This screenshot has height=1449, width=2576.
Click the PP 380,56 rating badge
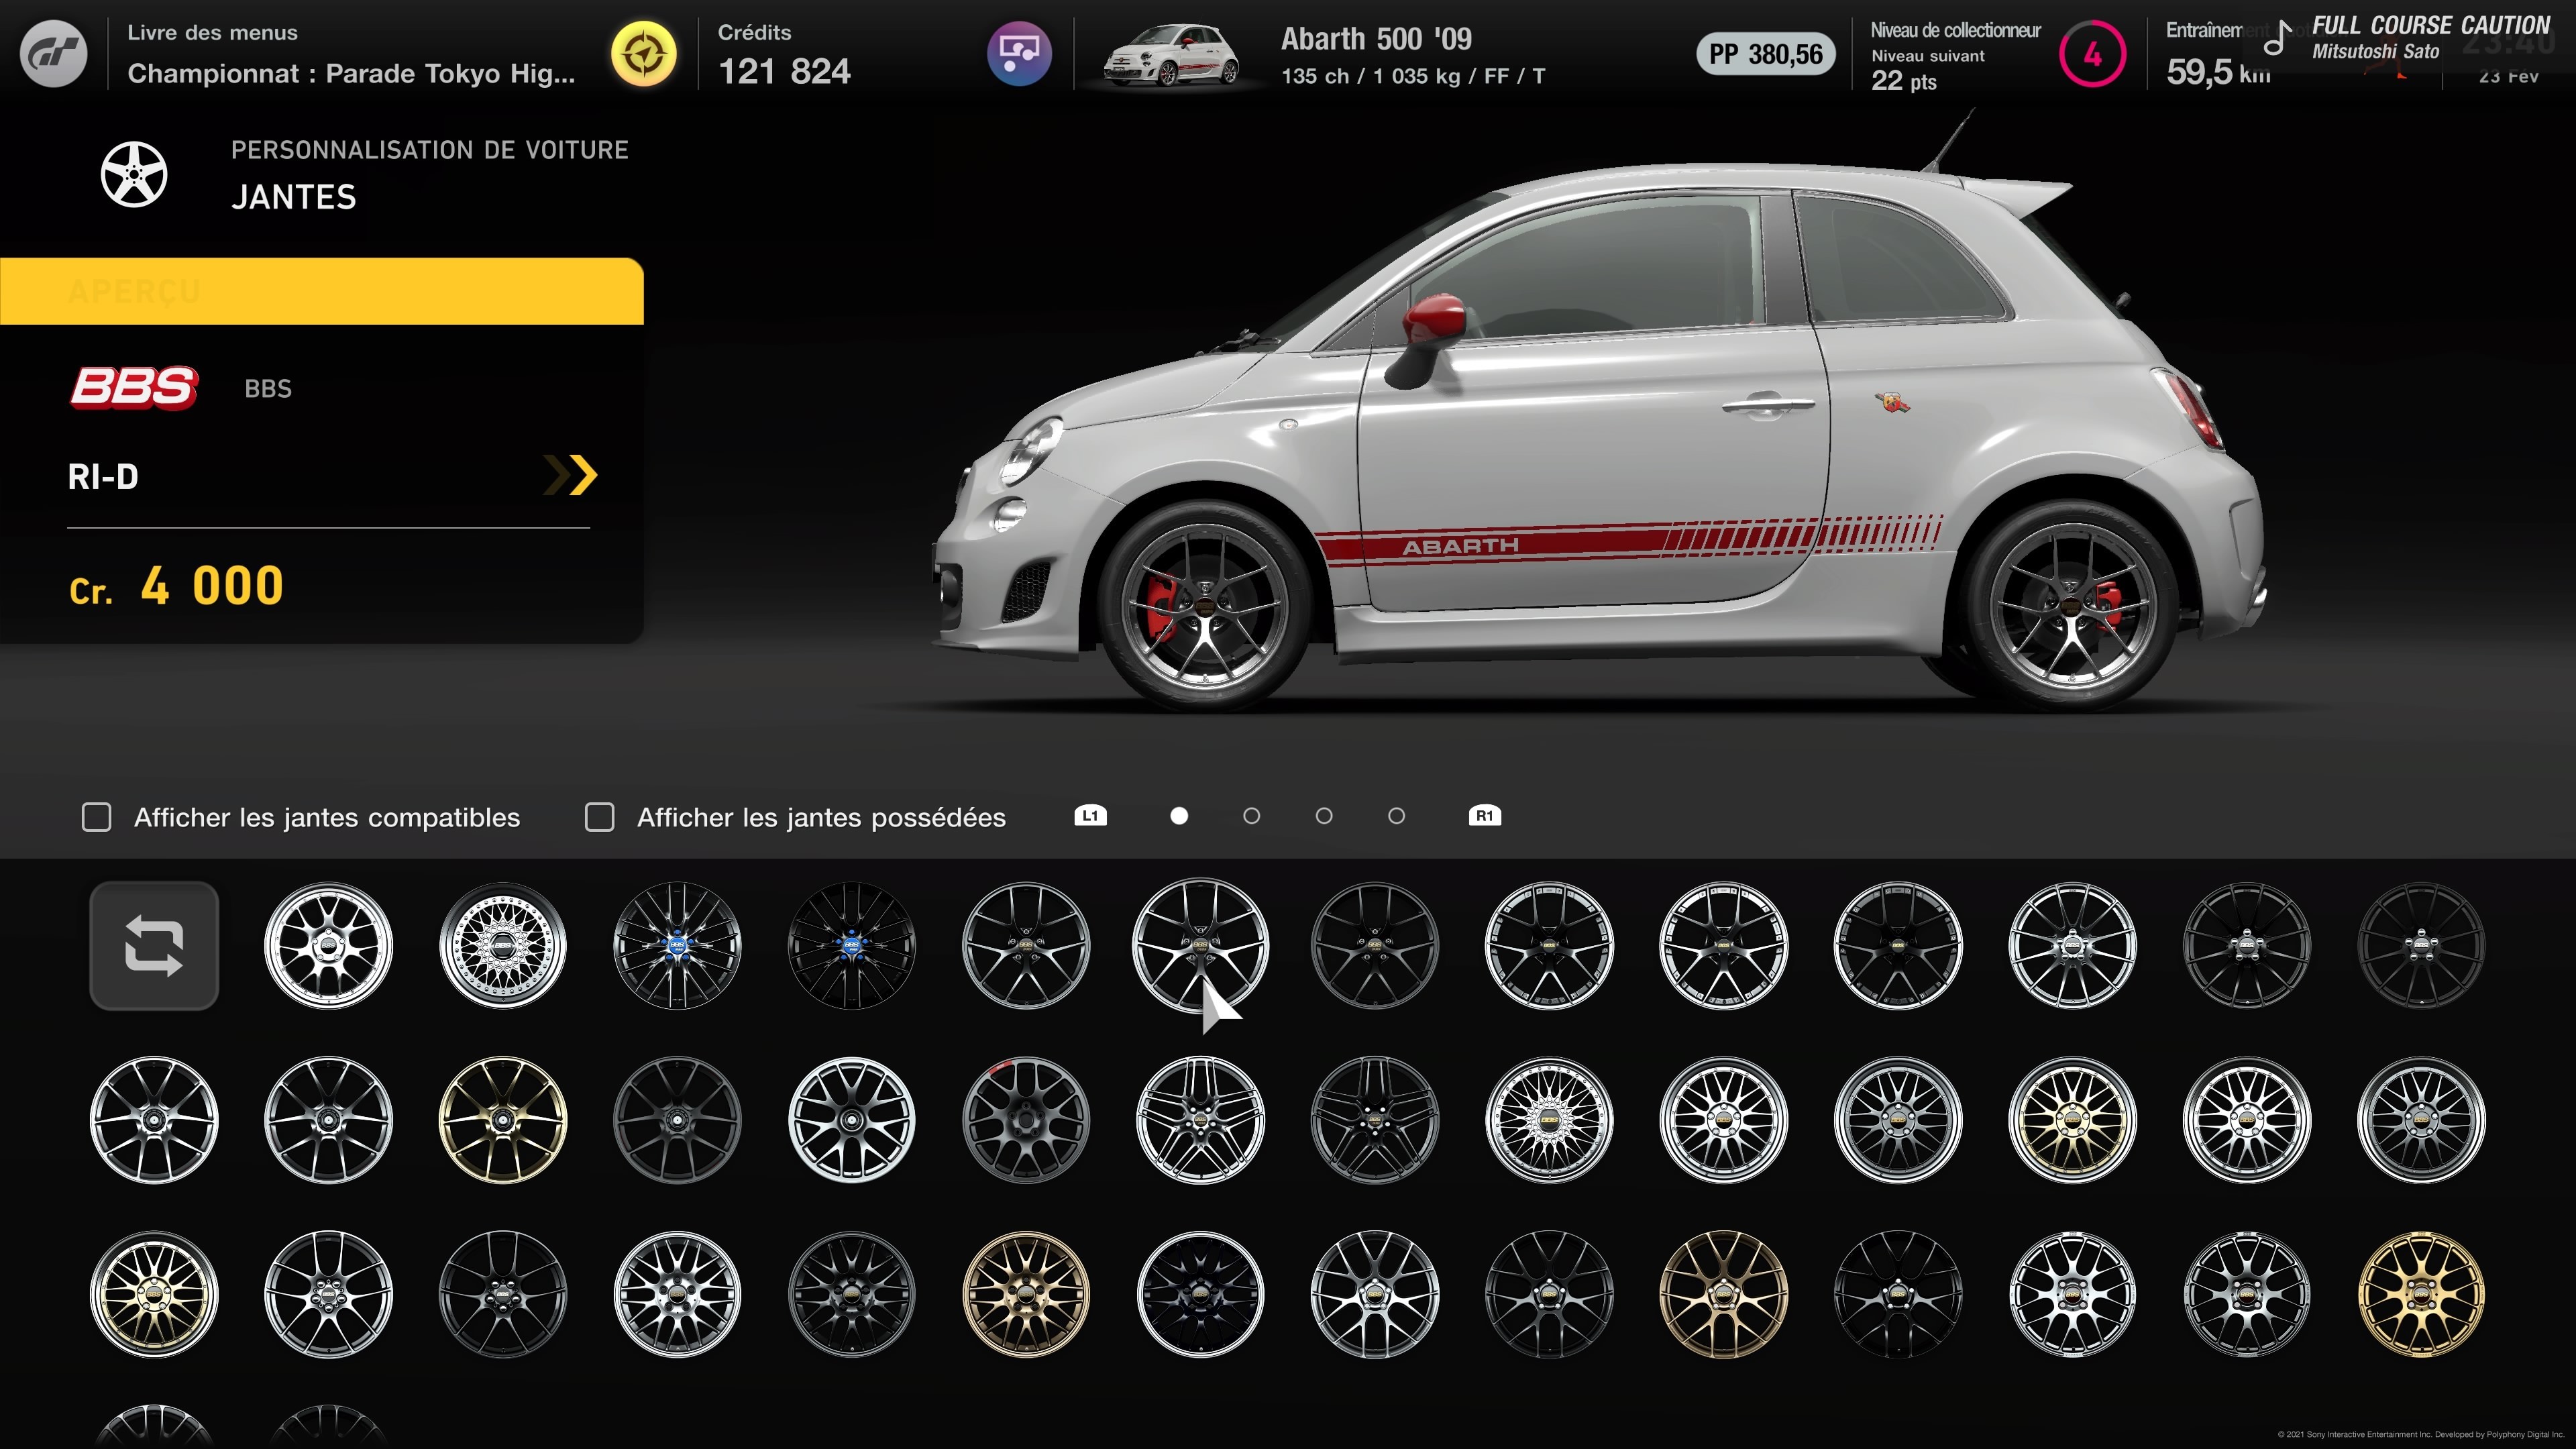(x=1765, y=54)
